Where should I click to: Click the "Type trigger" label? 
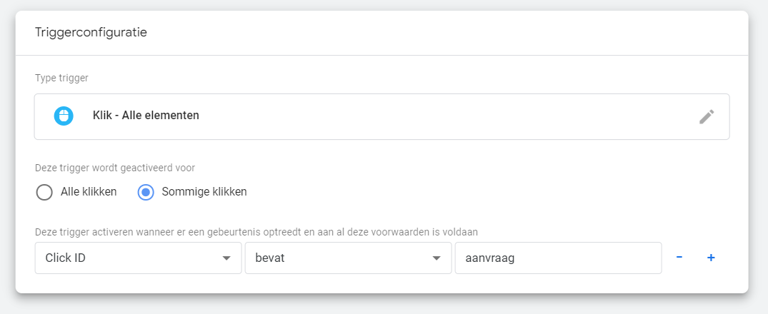click(x=61, y=77)
